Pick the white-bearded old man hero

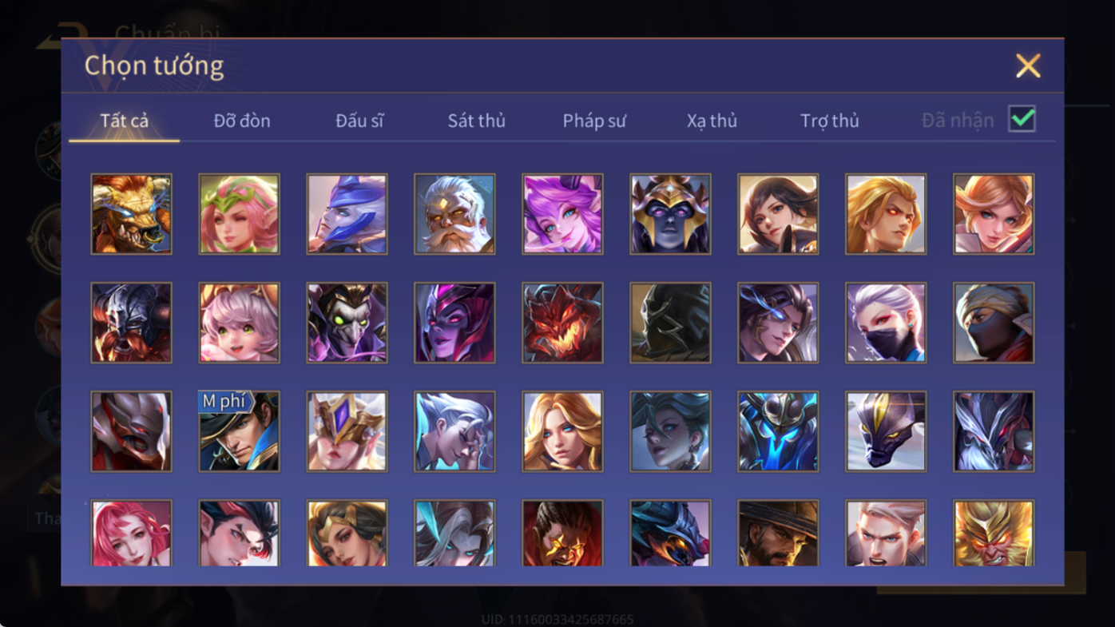coord(454,214)
